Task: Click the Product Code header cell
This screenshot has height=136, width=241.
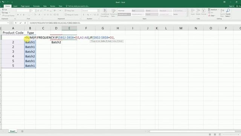Action: click(x=13, y=33)
